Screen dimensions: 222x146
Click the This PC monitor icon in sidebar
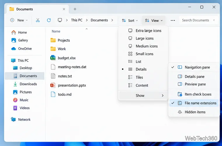pos(13,60)
